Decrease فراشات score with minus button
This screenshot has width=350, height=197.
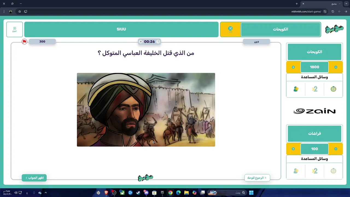(x=336, y=149)
